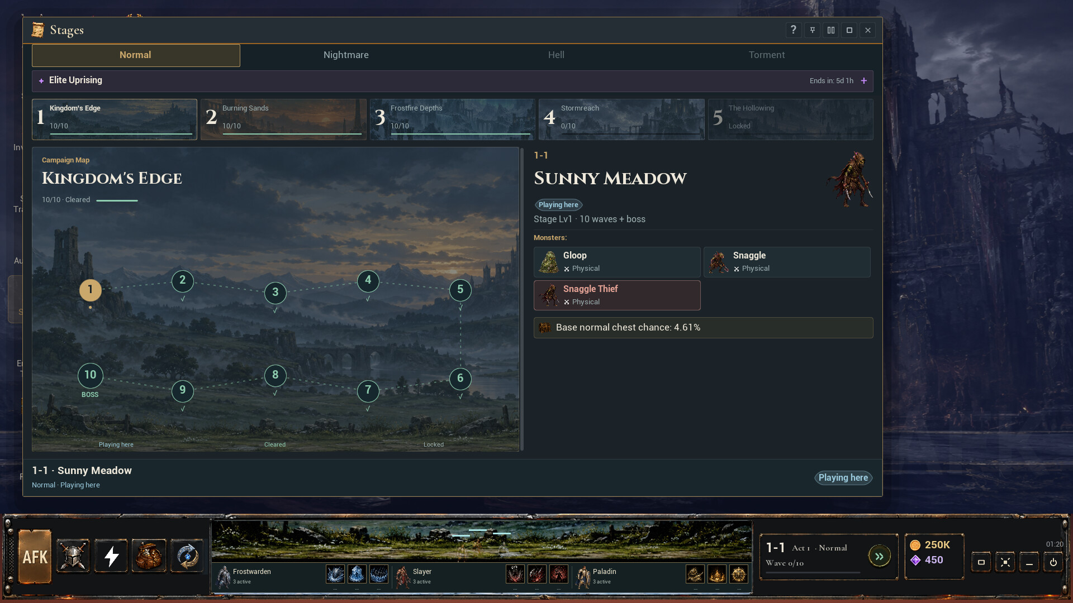Screen dimensions: 1073x603
Task: Click the AFK mode button
Action: [35, 556]
